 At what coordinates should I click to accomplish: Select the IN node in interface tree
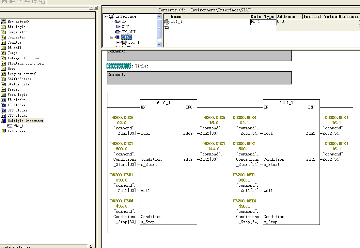(x=124, y=21)
